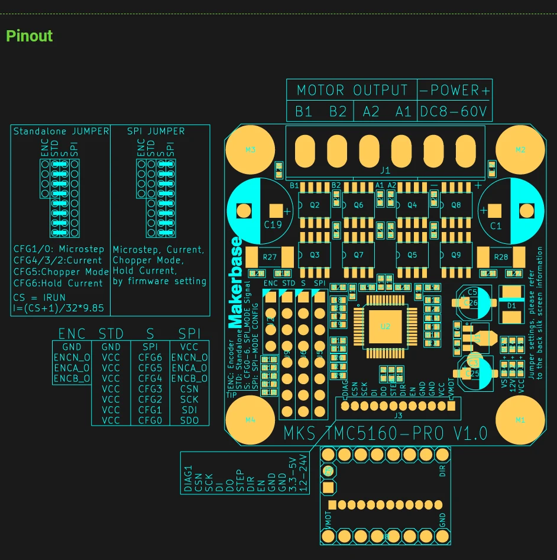
Task: Click the U2 chip footprint
Action: click(386, 326)
